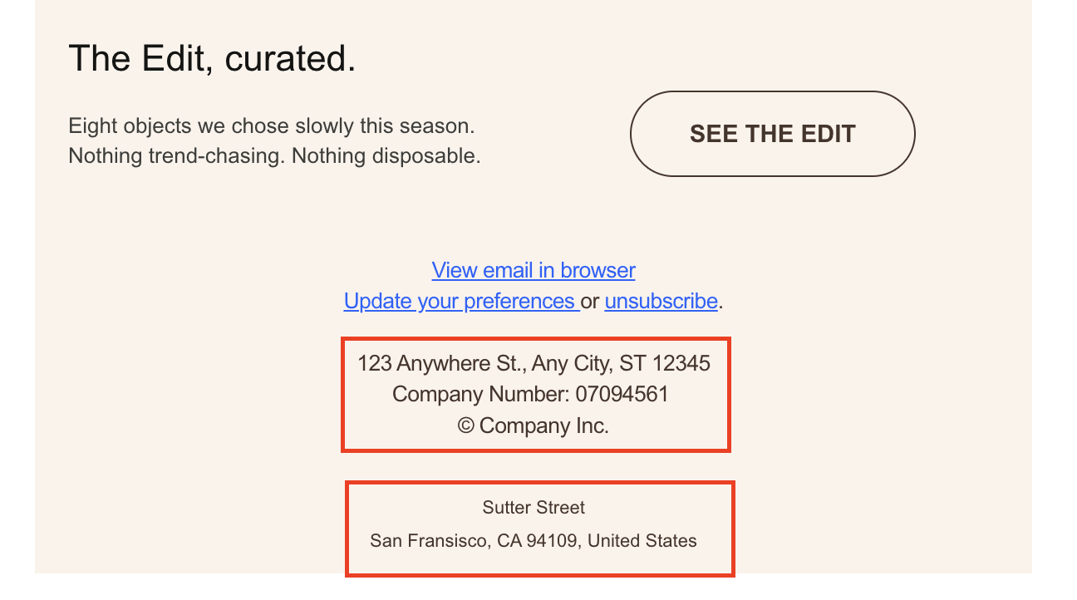1077x600 pixels.
Task: Click "United States" in the footer address
Action: pos(642,541)
